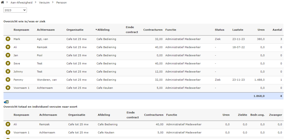This screenshot has height=139, width=290.
Task: Expand row icon for Jan Pool
Action: point(8,55)
